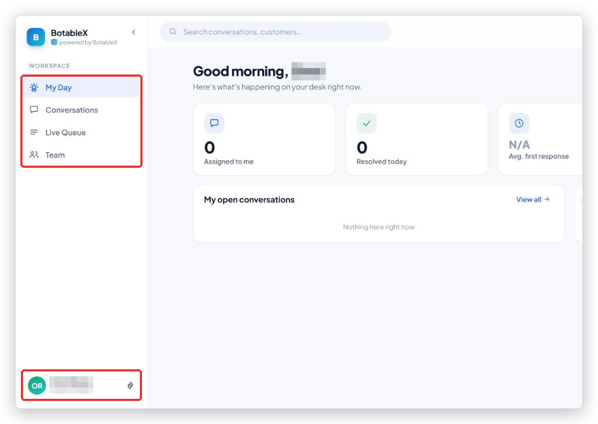Click the BotableX logo icon

tap(36, 37)
